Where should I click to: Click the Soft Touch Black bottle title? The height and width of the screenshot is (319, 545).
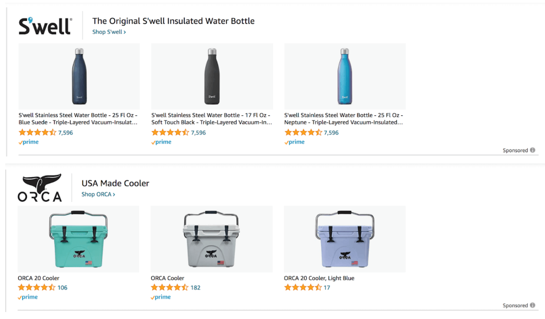click(212, 119)
